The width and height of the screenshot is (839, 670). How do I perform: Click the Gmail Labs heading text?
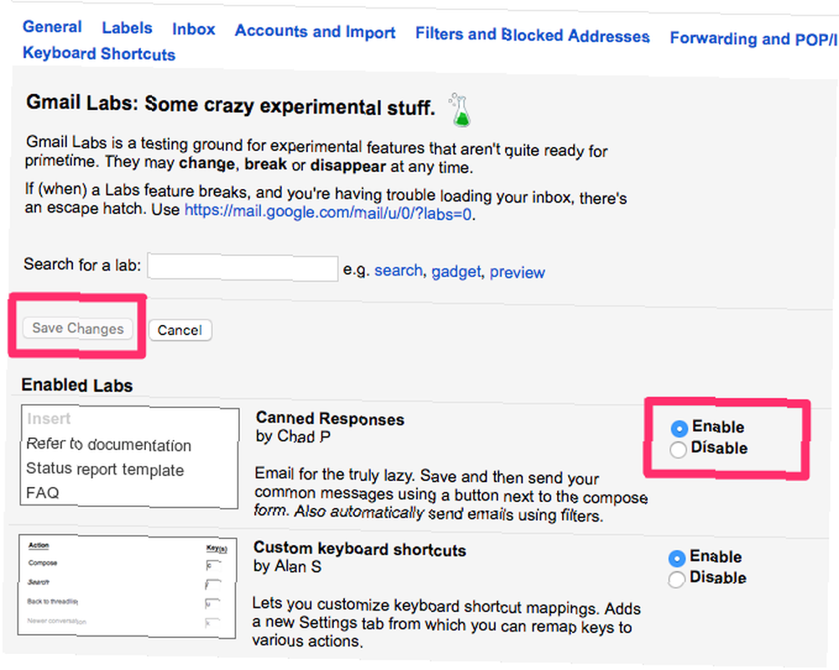click(x=231, y=105)
